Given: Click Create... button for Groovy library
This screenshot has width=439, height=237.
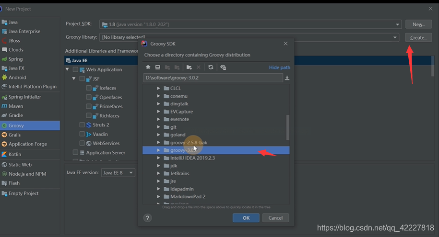Looking at the screenshot, I should tap(418, 37).
